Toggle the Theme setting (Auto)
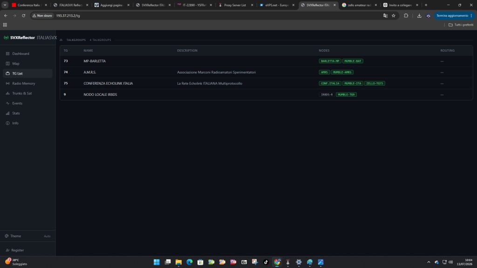The height and width of the screenshot is (268, 477). tap(27, 236)
